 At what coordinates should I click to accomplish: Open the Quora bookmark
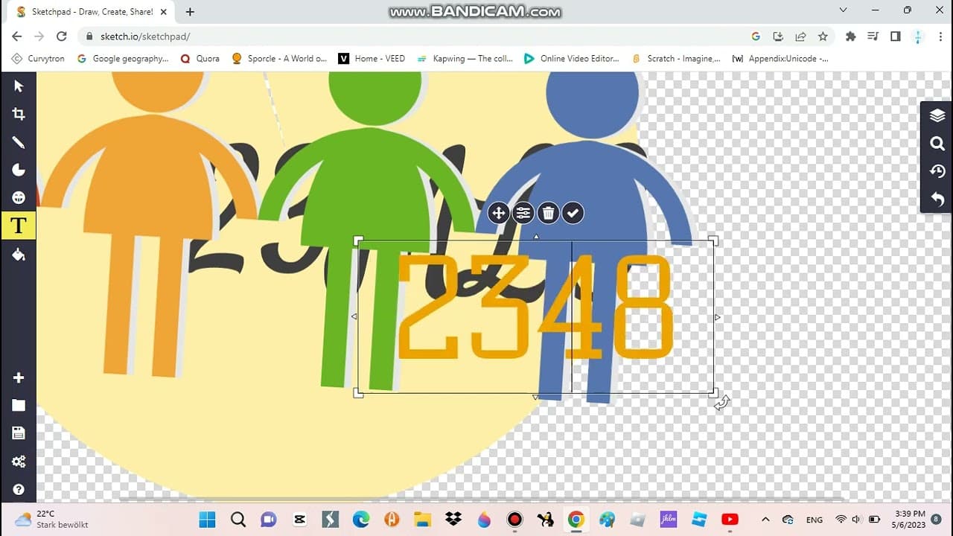[x=200, y=58]
